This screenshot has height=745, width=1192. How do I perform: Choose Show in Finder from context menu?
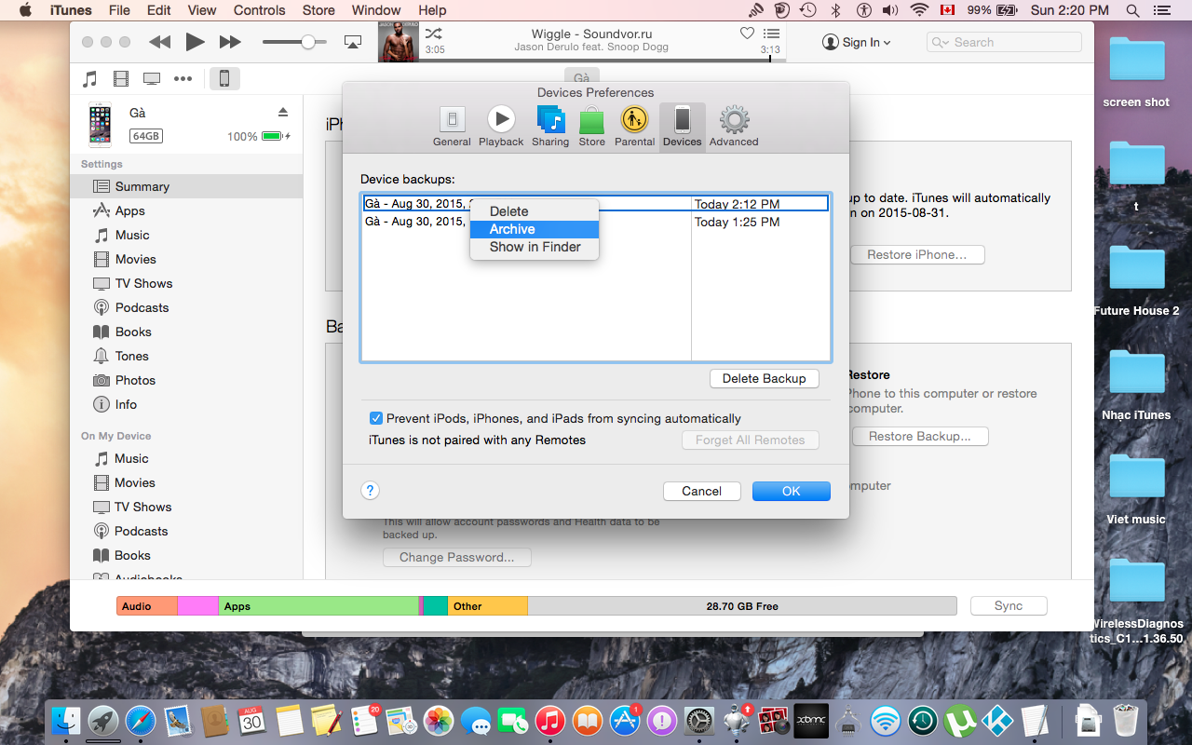535,247
